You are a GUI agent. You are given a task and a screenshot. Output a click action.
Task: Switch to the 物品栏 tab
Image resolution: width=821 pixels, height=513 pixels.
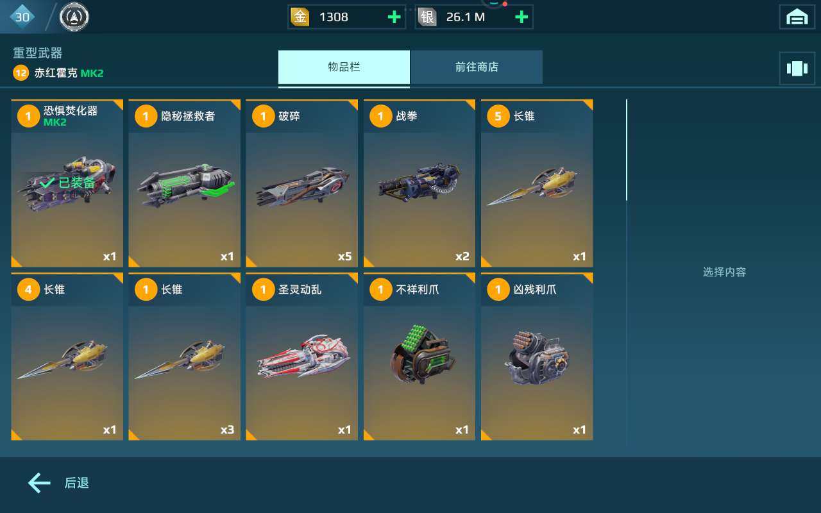click(344, 67)
